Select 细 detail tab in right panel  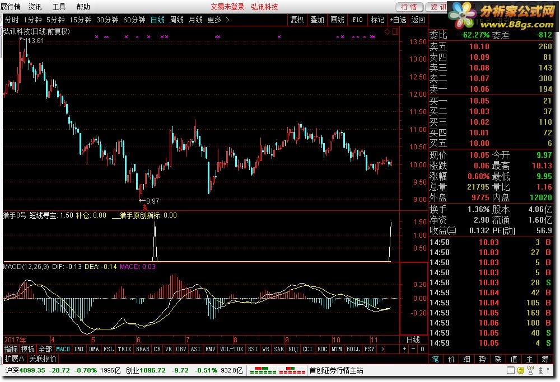[x=467, y=359]
